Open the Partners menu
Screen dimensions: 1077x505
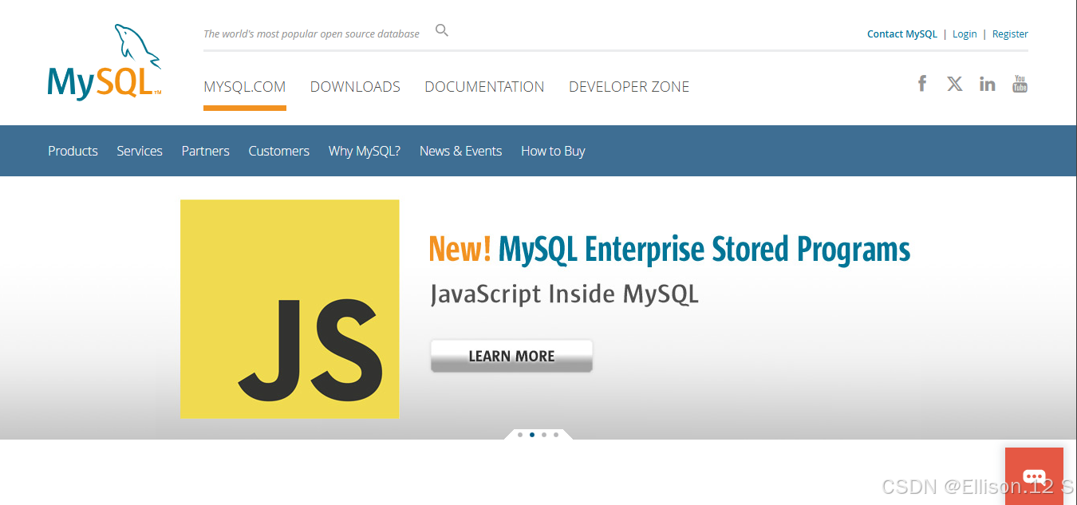point(205,151)
